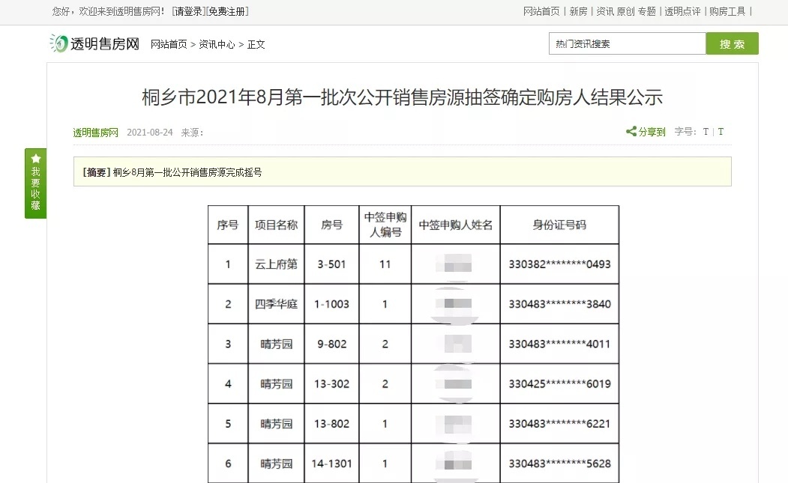The image size is (788, 483).
Task: Open the 请登录 login link
Action: coord(188,11)
